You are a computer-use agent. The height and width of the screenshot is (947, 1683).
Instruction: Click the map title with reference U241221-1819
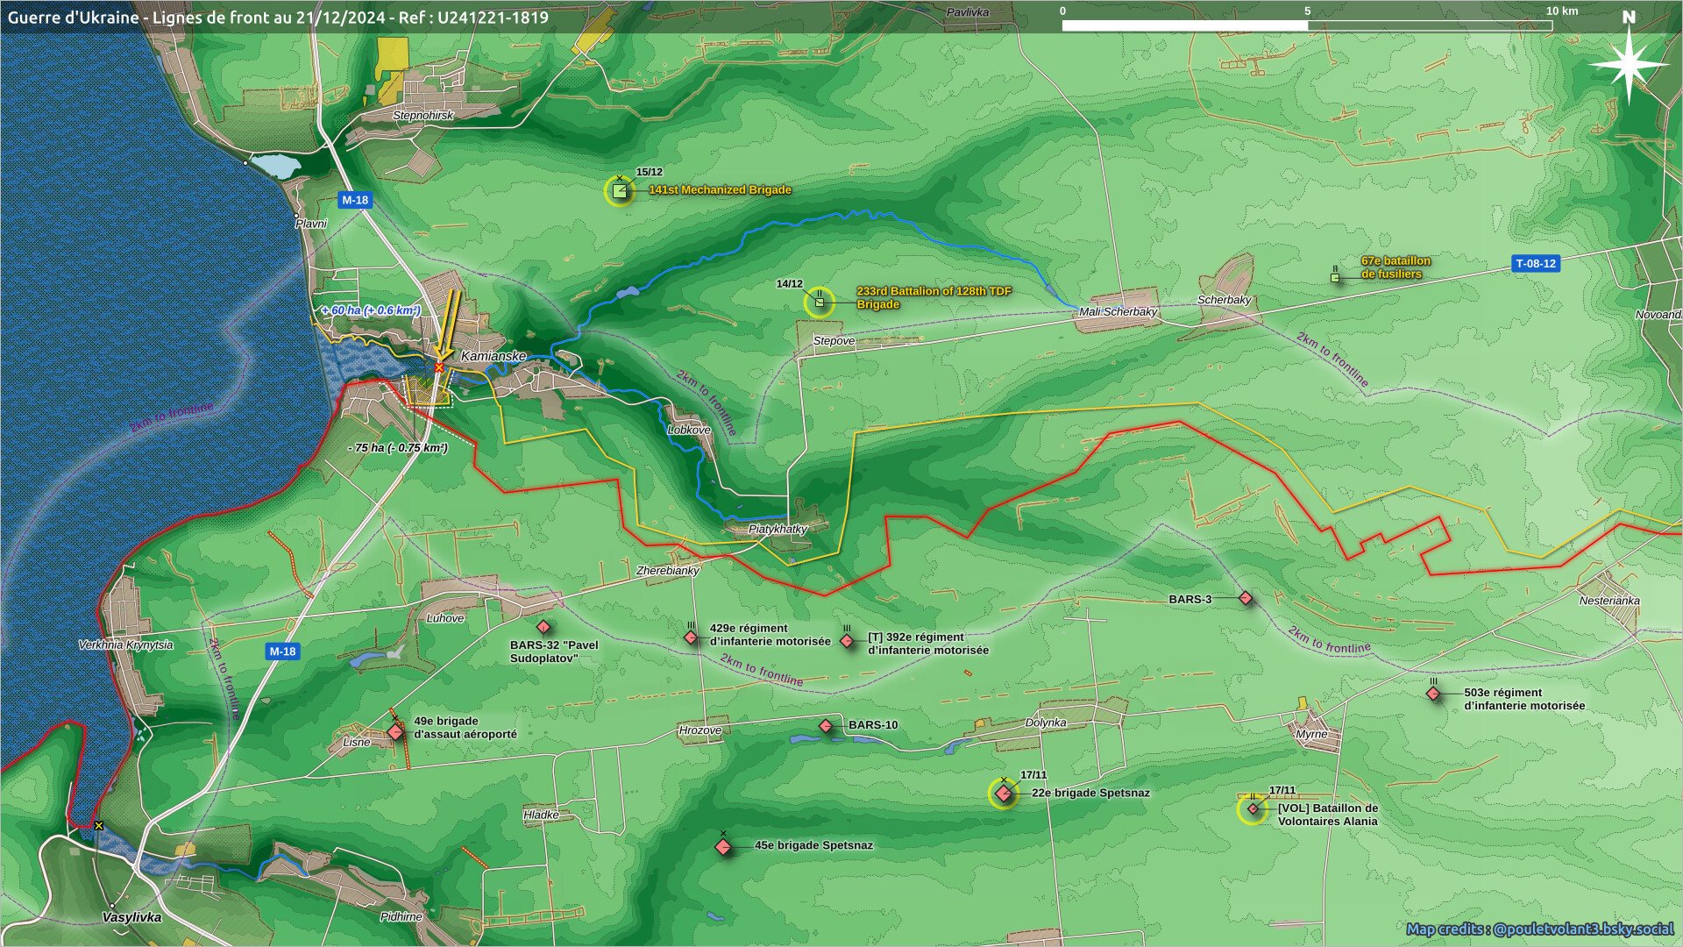[x=278, y=17]
